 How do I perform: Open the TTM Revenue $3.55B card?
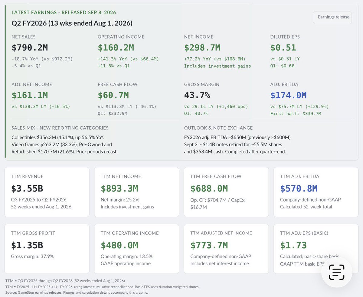click(x=47, y=192)
